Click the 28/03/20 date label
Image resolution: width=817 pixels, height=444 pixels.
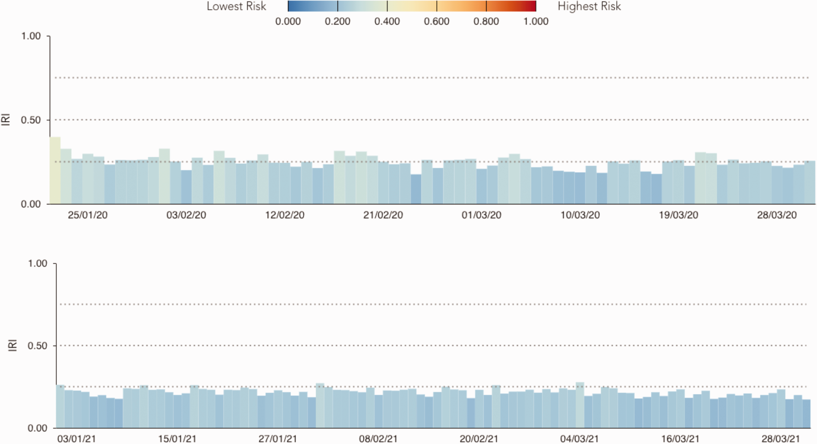tap(777, 215)
